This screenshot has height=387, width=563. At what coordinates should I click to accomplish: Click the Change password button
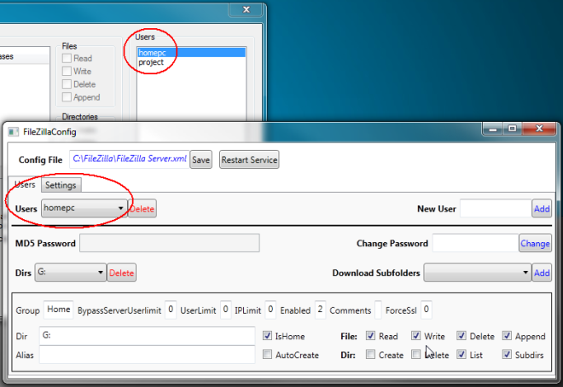(535, 243)
